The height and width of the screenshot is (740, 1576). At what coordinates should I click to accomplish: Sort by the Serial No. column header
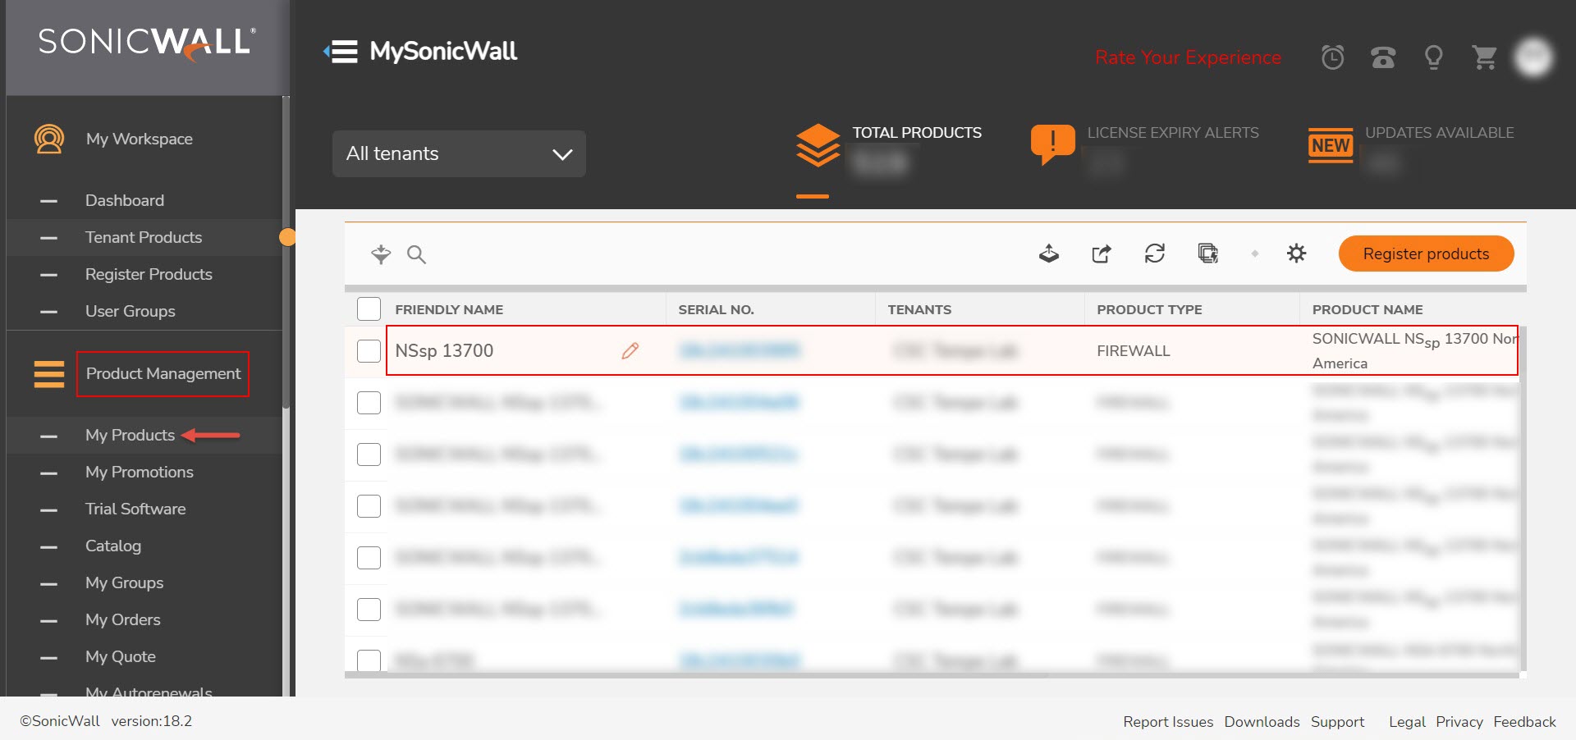point(716,309)
